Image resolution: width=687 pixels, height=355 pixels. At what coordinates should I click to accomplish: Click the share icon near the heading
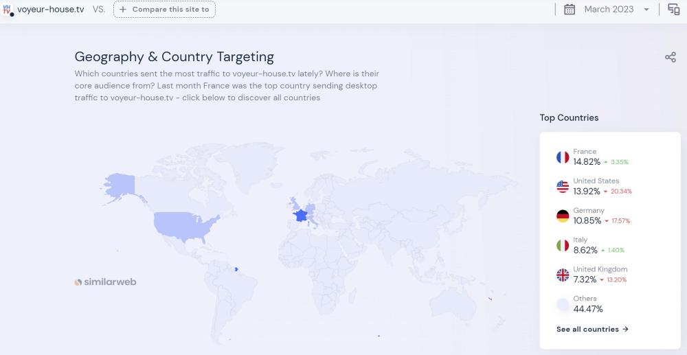(671, 57)
